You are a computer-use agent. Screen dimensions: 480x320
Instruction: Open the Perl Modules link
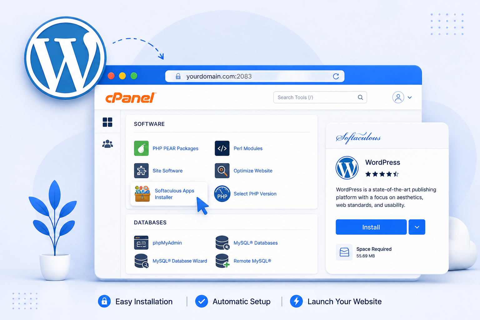[248, 148]
